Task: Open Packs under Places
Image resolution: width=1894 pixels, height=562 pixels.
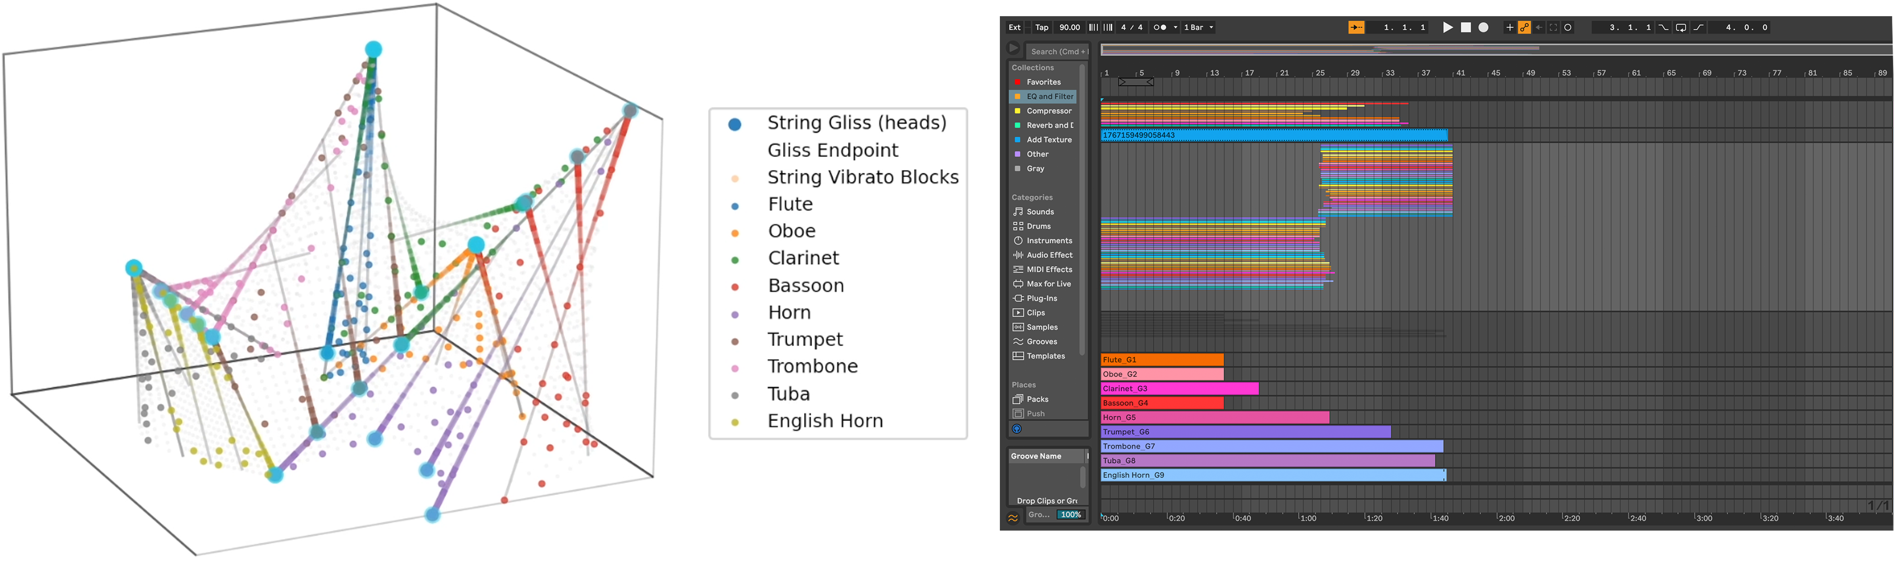Action: click(1043, 399)
